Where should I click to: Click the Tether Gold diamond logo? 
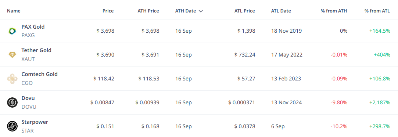(12, 55)
